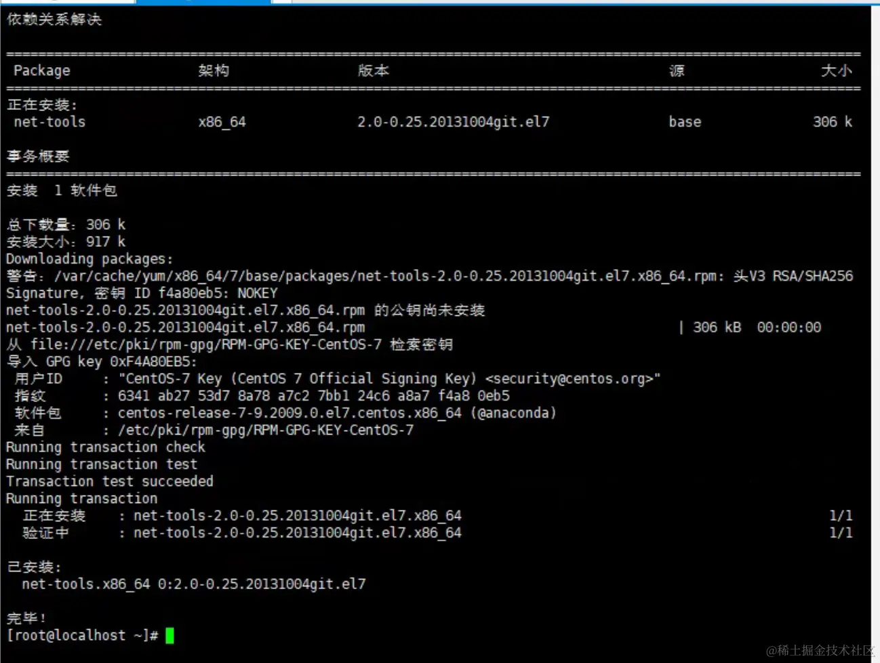Click the 'Transaction test succeeded' line
The width and height of the screenshot is (880, 663).
tap(110, 481)
